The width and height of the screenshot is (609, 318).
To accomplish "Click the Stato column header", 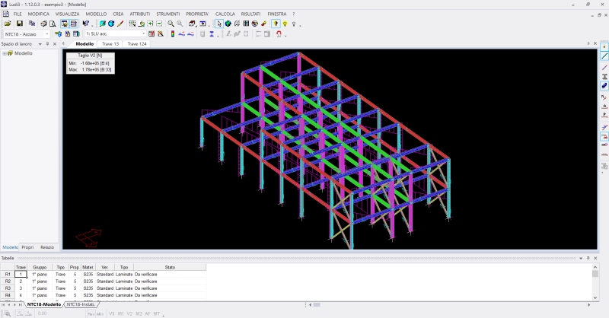I will (x=170, y=268).
